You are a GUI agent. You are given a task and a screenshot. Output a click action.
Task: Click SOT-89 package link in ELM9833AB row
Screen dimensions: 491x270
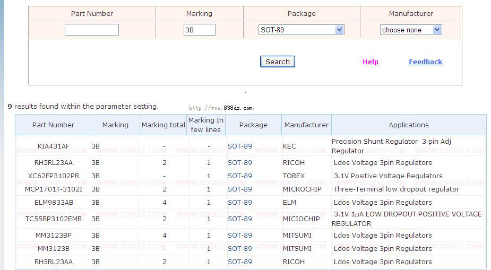click(240, 203)
